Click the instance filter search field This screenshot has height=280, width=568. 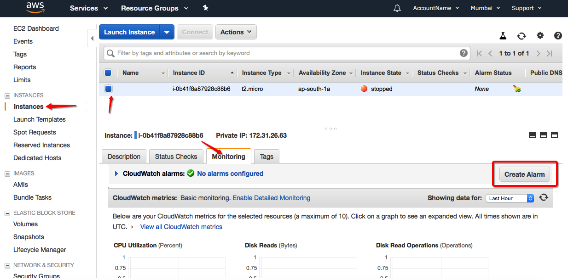(285, 53)
